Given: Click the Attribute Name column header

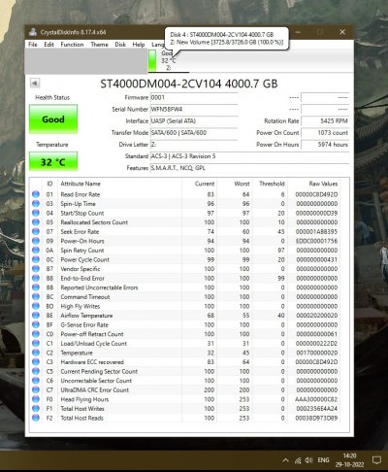Looking at the screenshot, I should pos(81,184).
